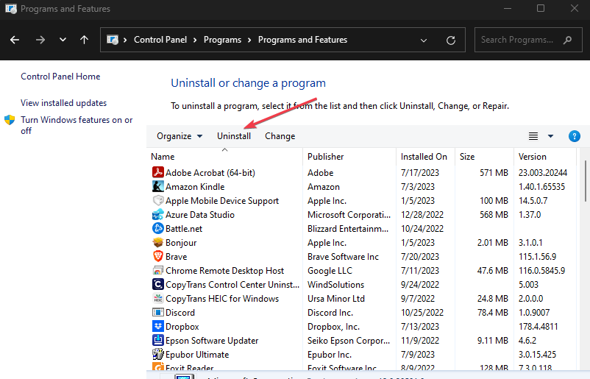Click the 'WindSolutions' publisher cell
Image resolution: width=590 pixels, height=379 pixels.
coord(335,285)
